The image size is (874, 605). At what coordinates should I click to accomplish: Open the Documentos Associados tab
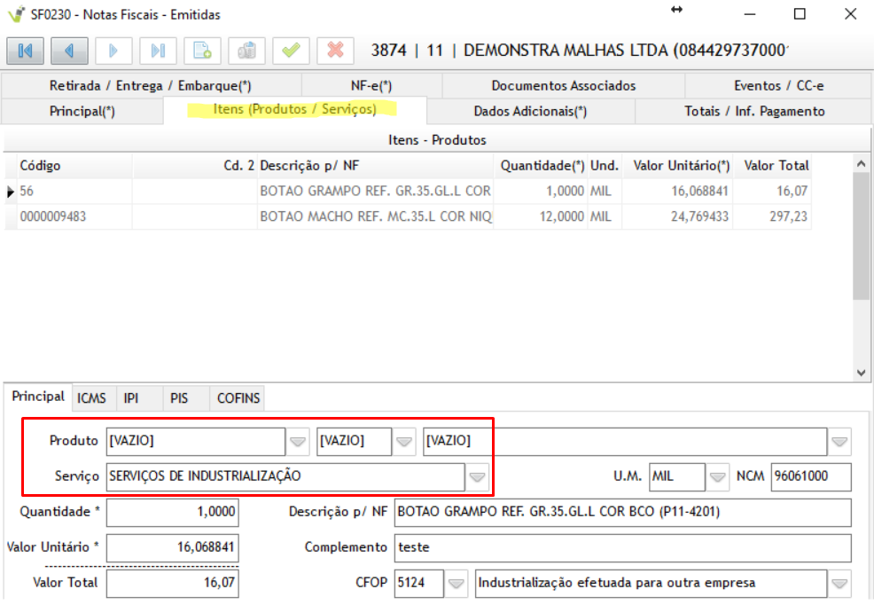tap(563, 86)
